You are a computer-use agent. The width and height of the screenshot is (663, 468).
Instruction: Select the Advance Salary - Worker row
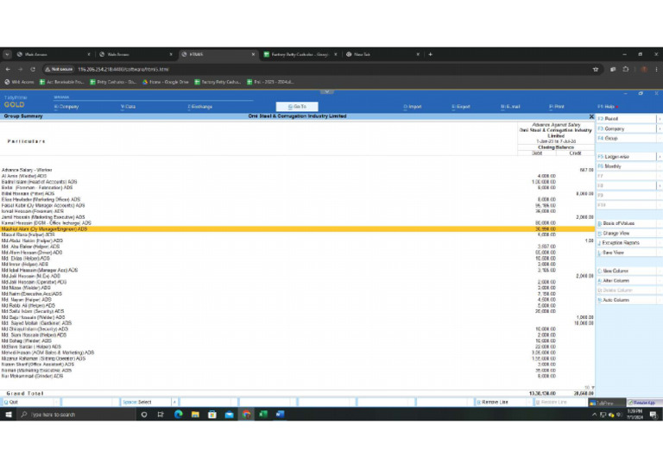[x=297, y=170]
